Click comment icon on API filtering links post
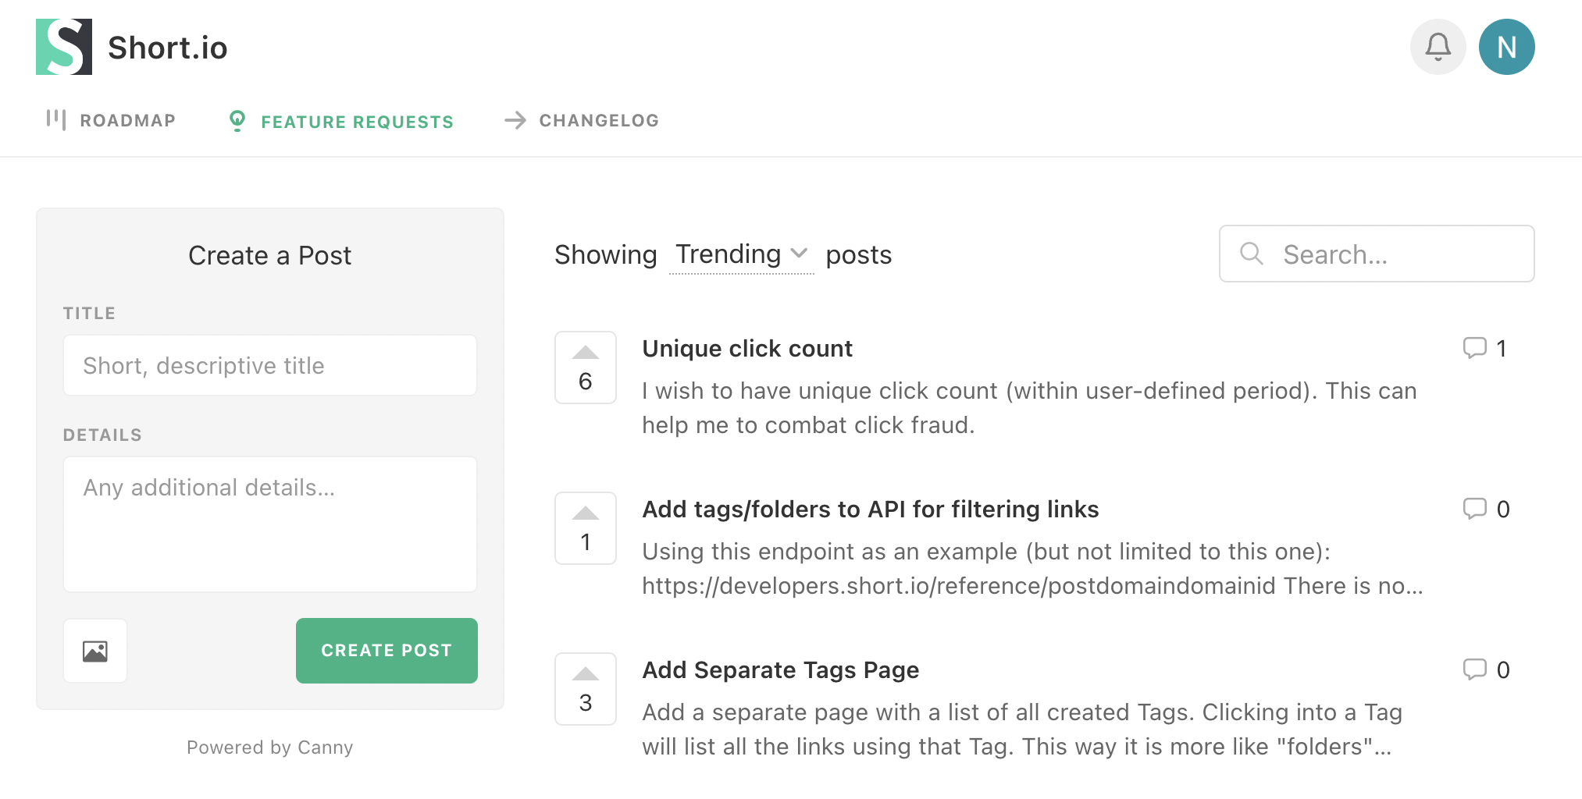The image size is (1582, 799). (x=1474, y=509)
